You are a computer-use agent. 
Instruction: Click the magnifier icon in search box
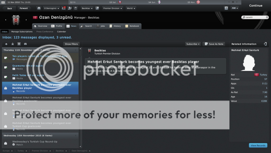[244, 17]
